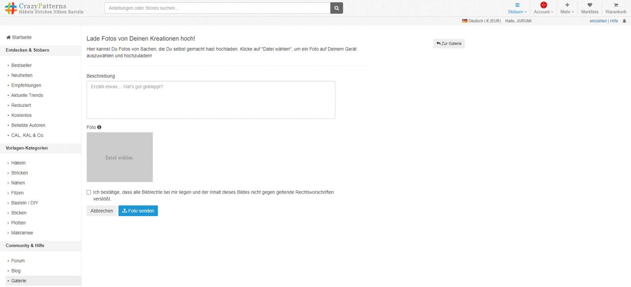Click the Abbrechen button
The width and height of the screenshot is (631, 287).
[102, 211]
